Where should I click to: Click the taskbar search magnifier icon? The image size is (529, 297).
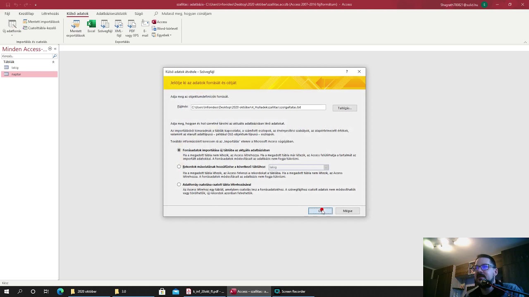pos(20,291)
